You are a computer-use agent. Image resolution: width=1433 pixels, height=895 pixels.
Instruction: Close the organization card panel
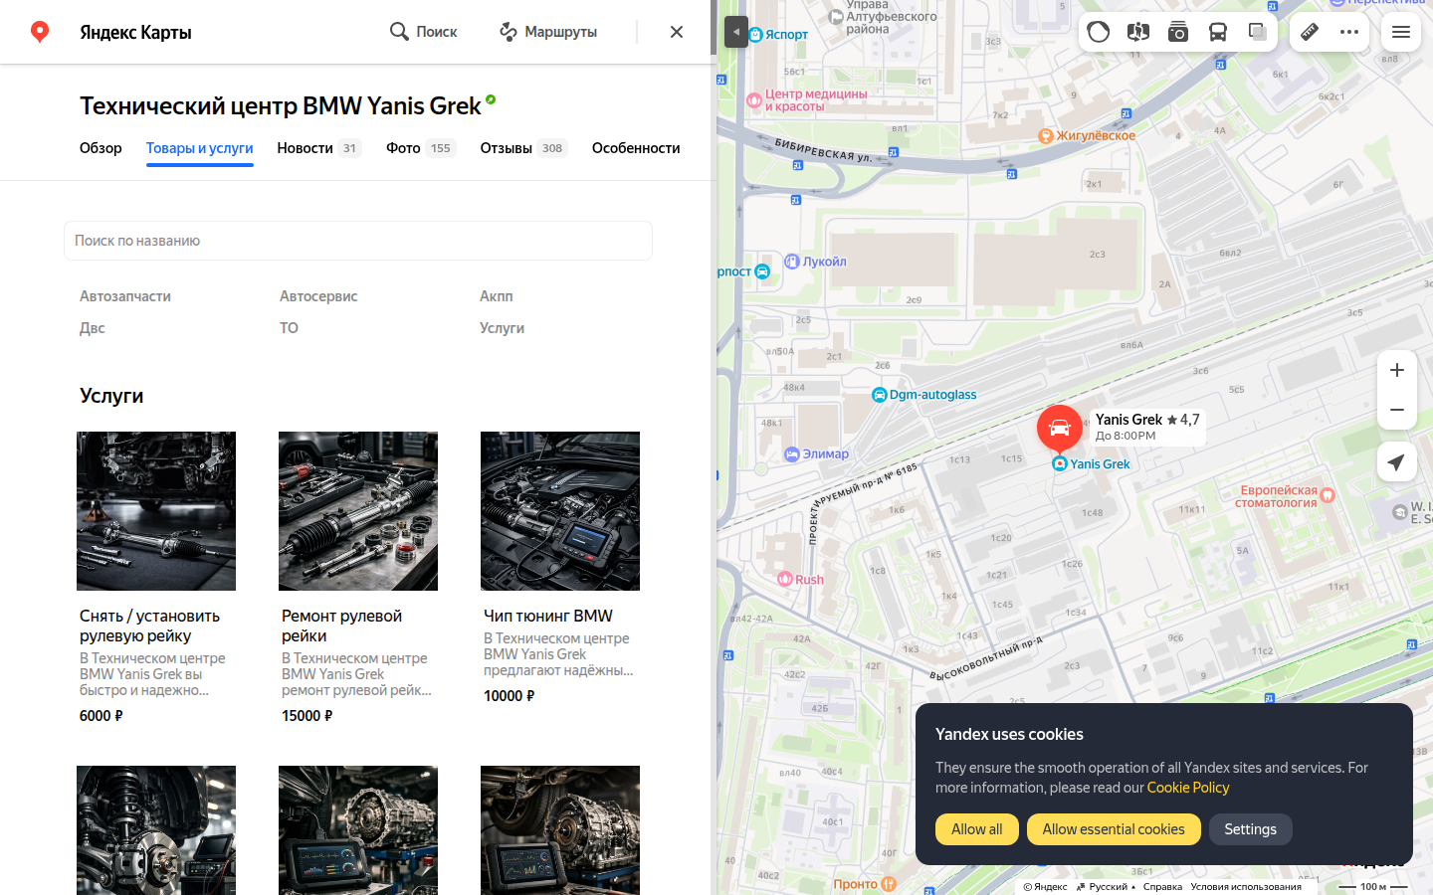(x=677, y=32)
